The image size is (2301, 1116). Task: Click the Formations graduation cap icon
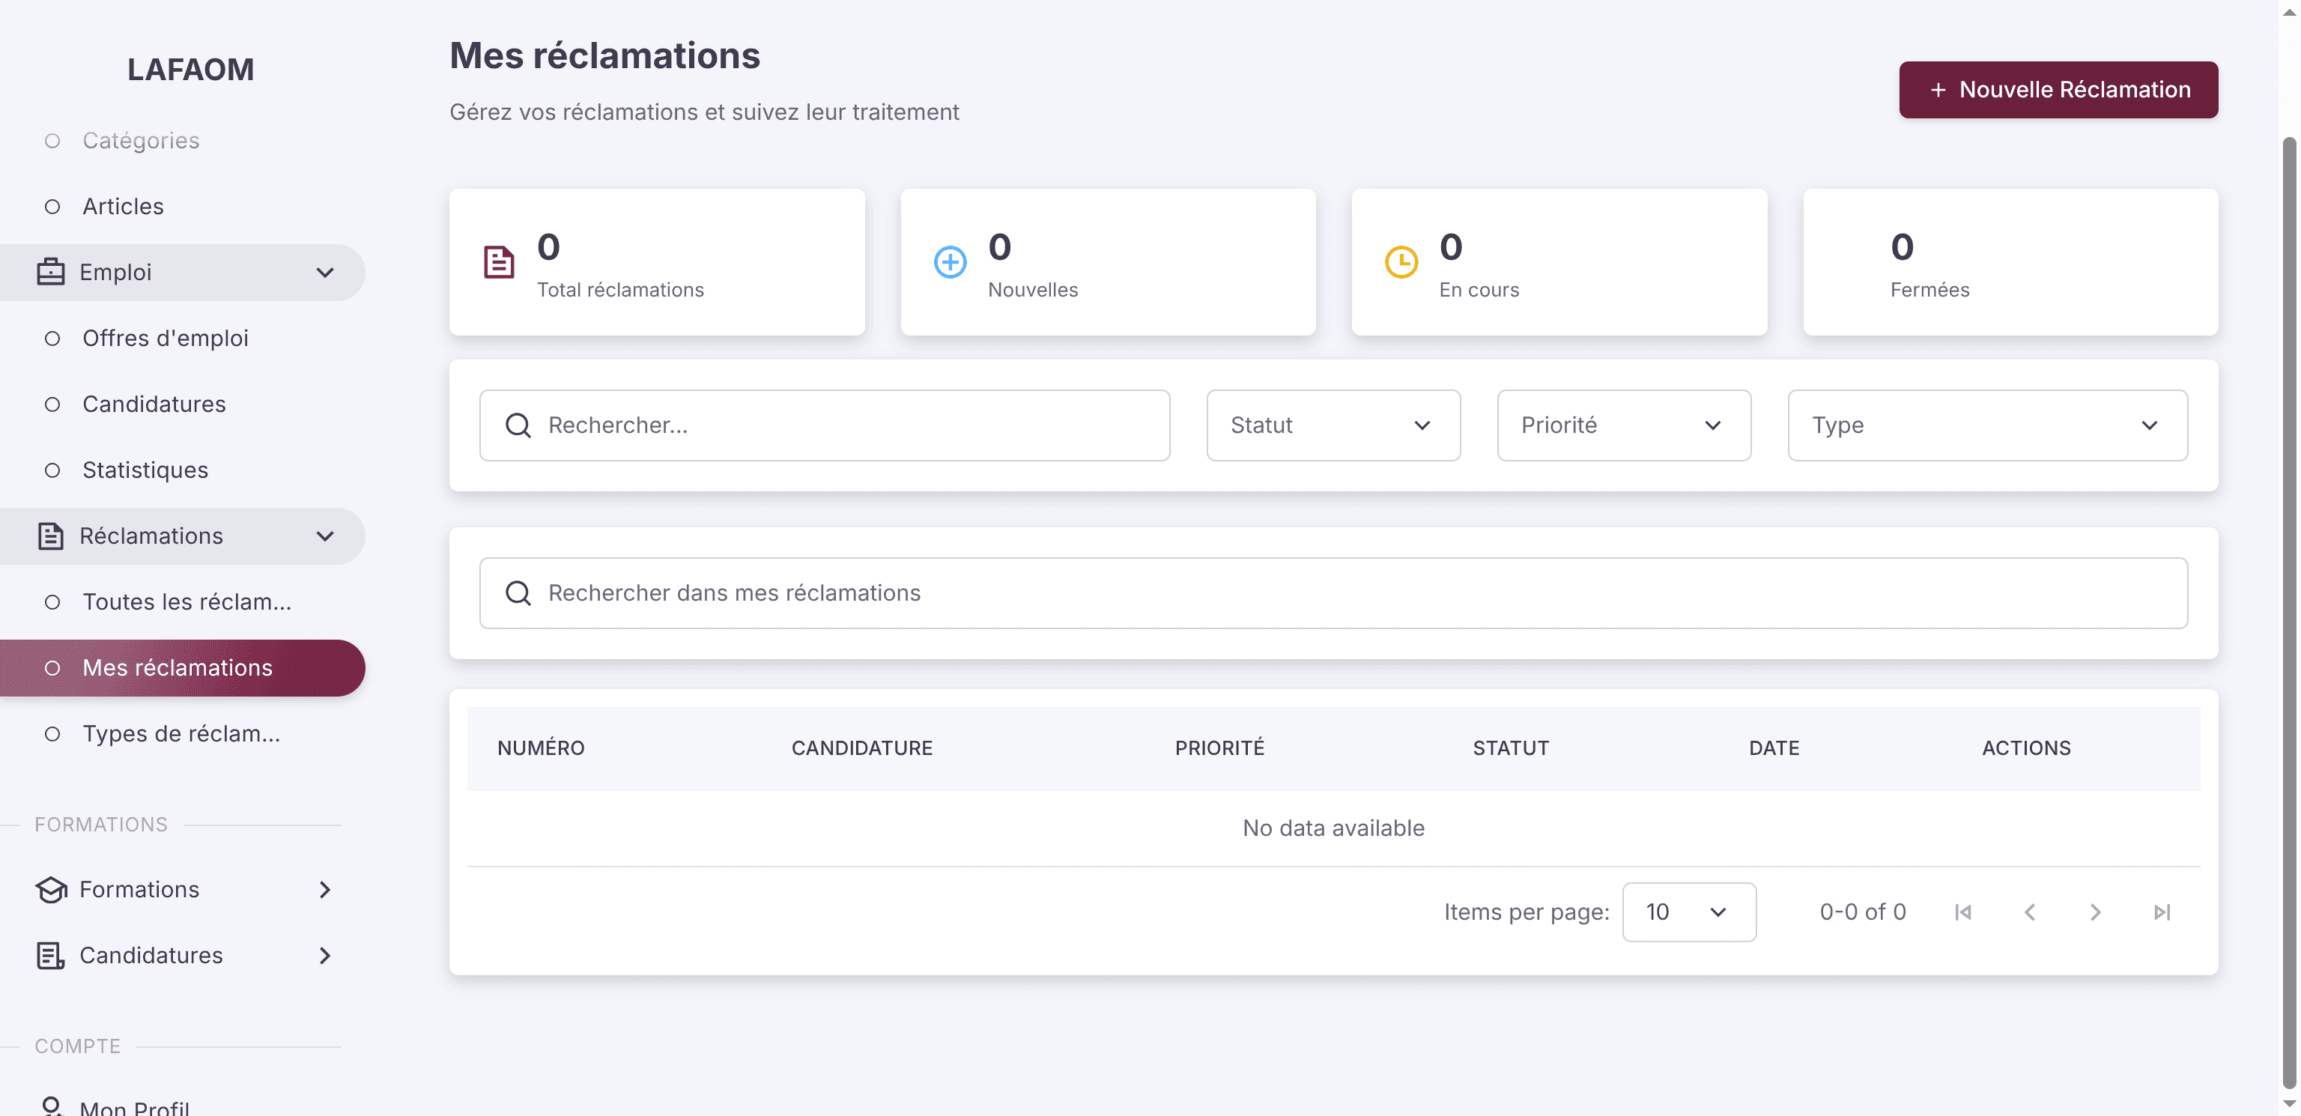pos(51,889)
